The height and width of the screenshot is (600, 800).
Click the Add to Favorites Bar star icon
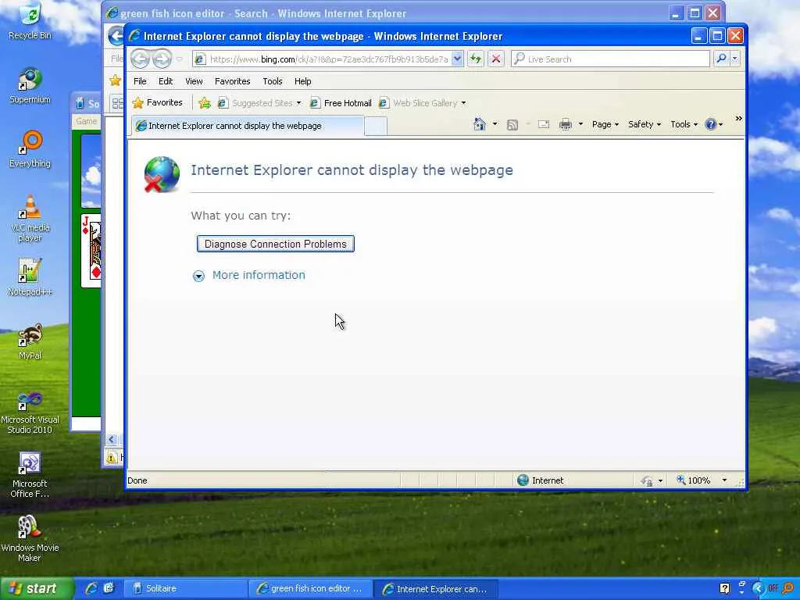coord(205,103)
